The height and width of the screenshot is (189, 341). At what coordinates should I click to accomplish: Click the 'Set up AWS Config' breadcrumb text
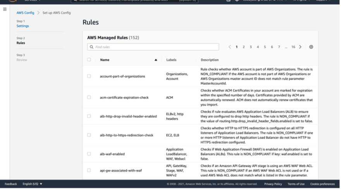57,13
